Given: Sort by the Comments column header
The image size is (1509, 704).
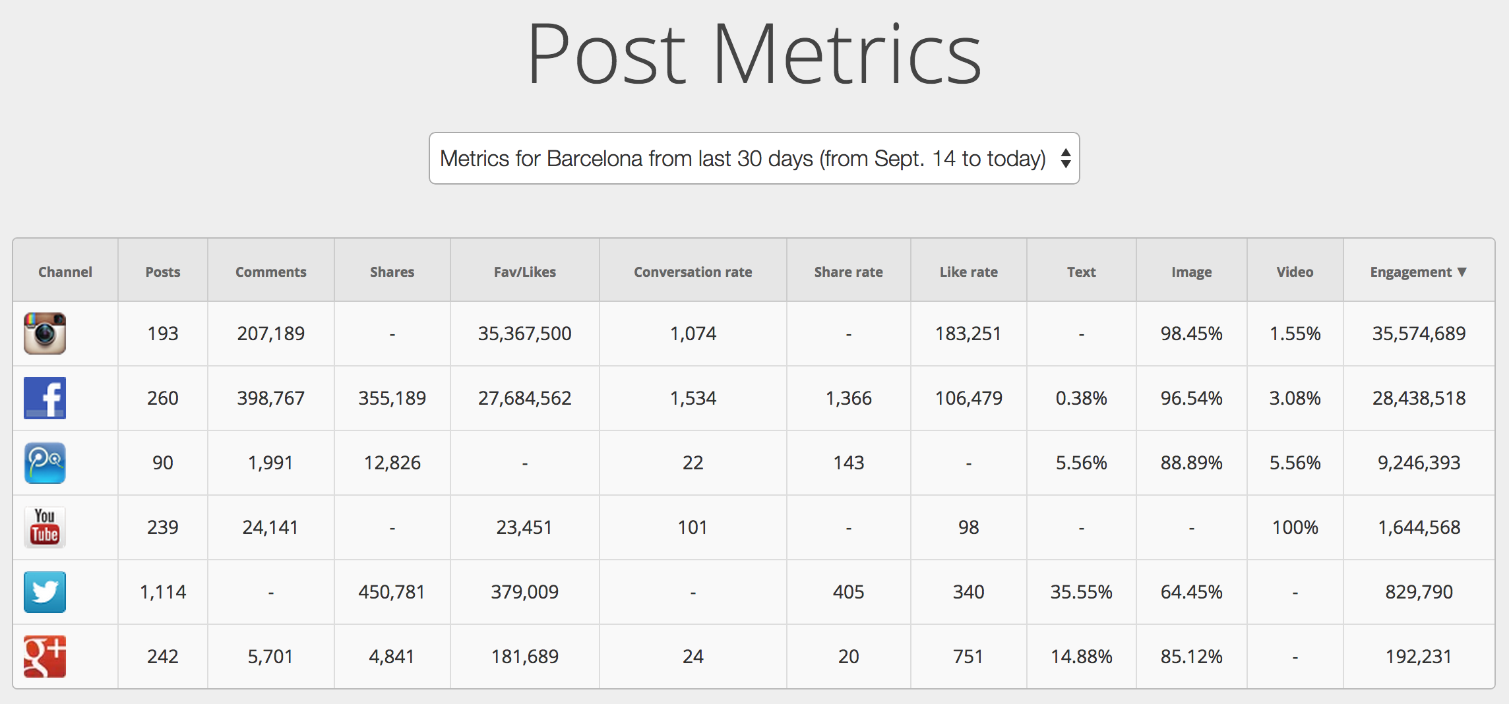Looking at the screenshot, I should [x=271, y=272].
